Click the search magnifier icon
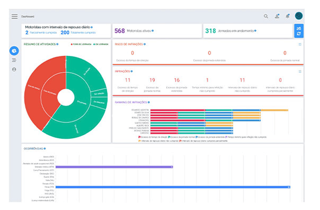Image resolution: width=320 pixels, height=210 pixels. coord(266,16)
